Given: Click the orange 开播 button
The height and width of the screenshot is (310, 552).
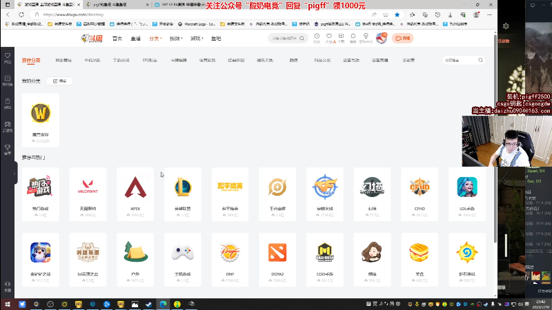Looking at the screenshot, I should click(x=402, y=38).
